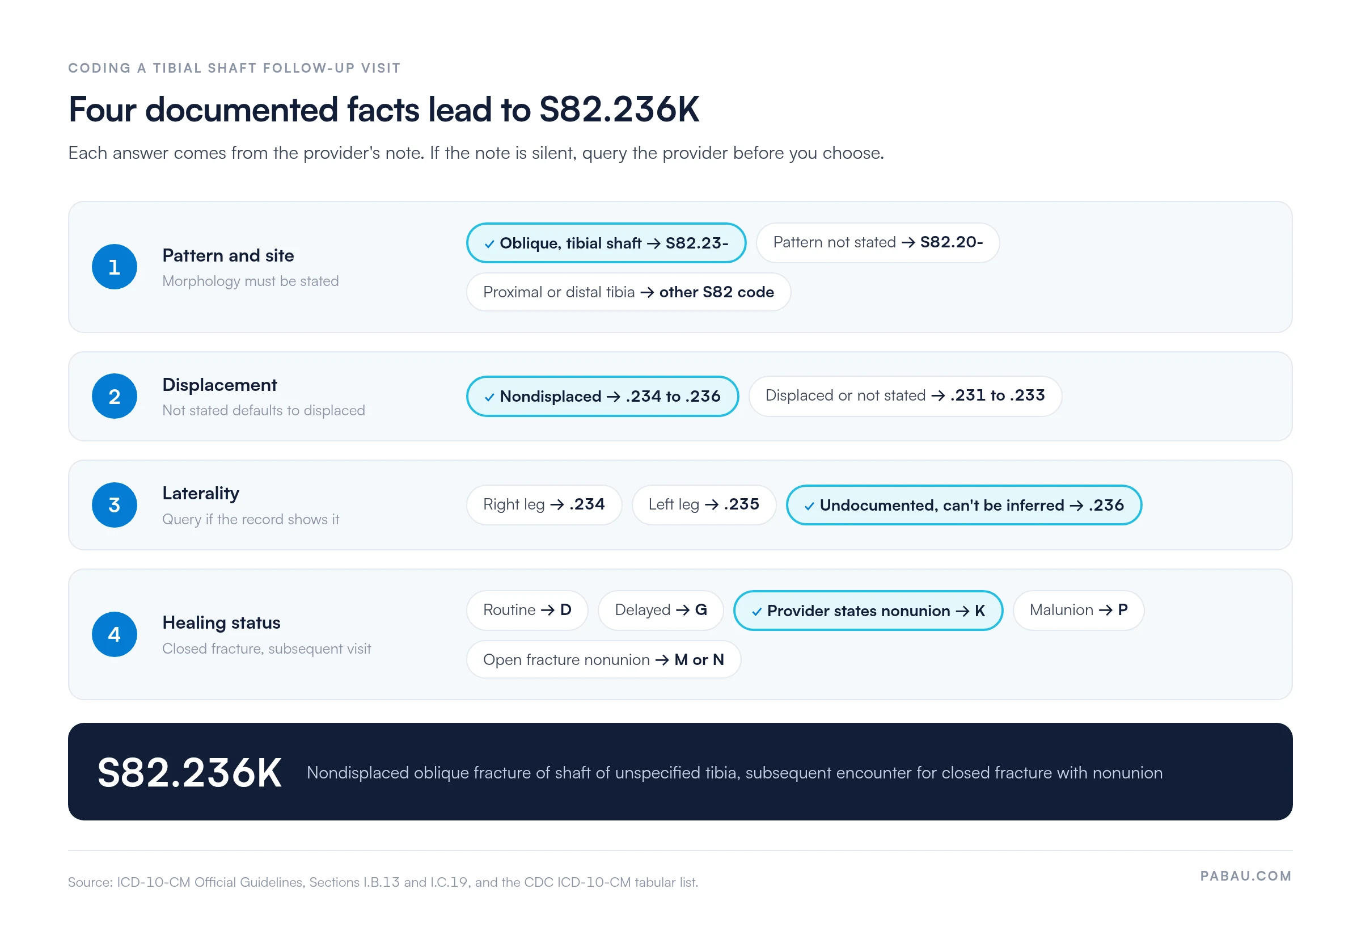Screen dimensions: 1361x943
Task: Choose the 'Delayed → G' healing option
Action: pos(660,611)
